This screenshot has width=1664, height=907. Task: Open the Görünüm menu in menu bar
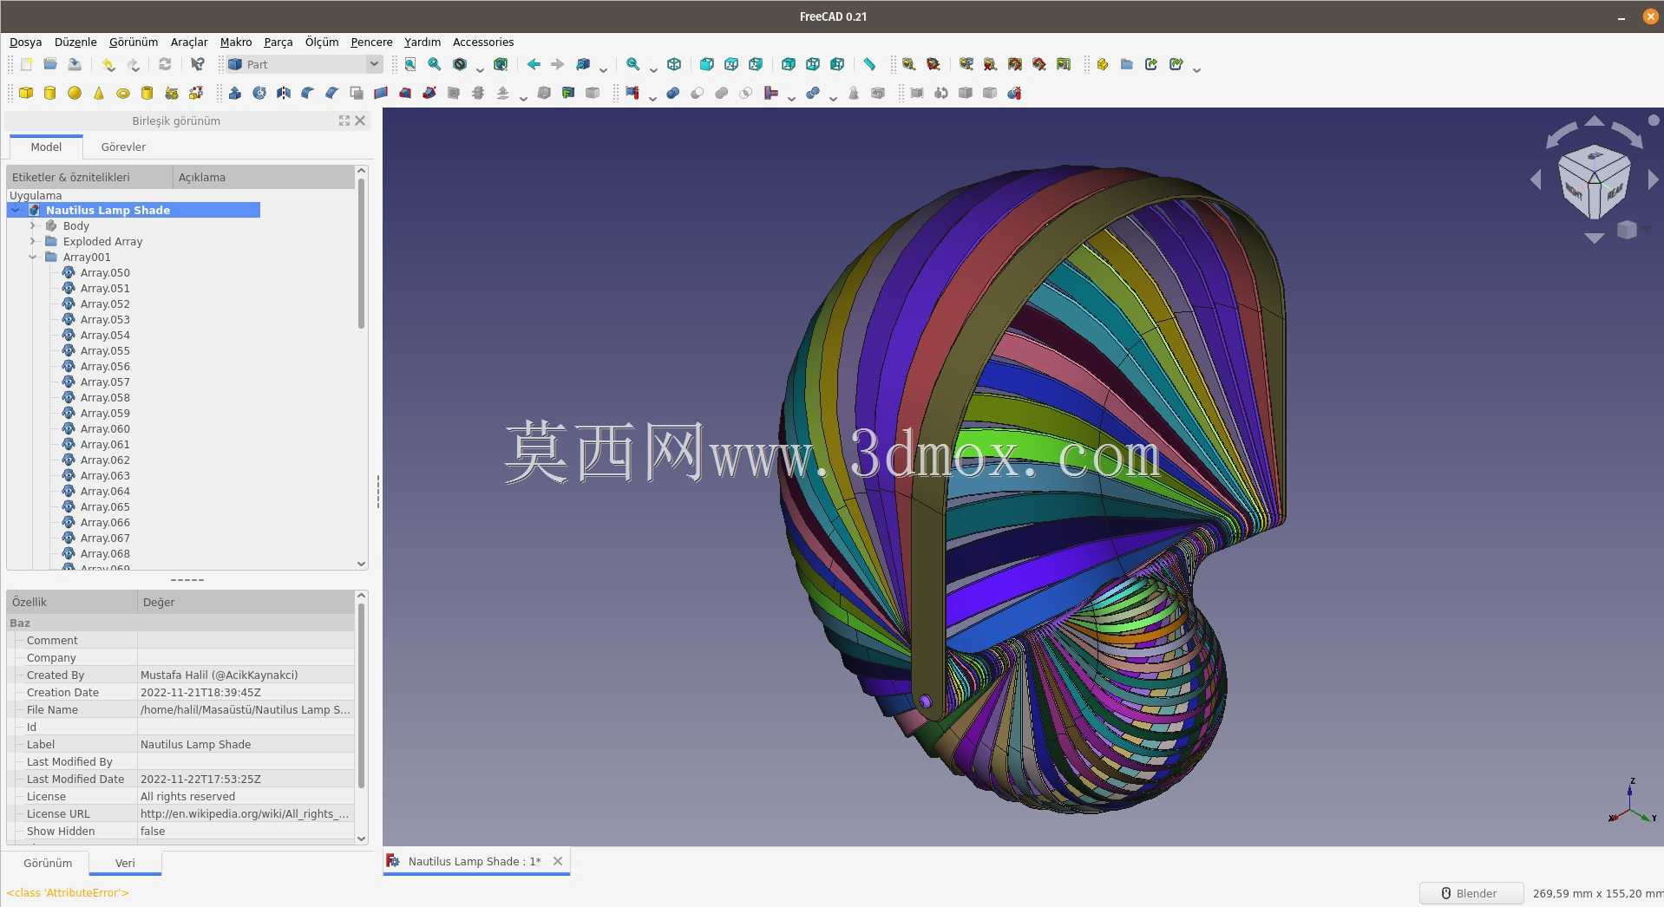(134, 42)
